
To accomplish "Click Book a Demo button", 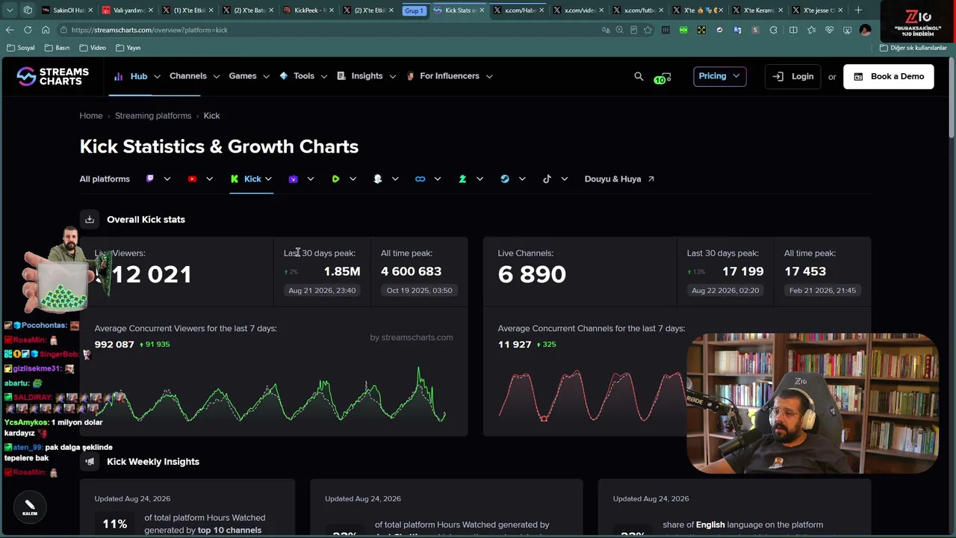I will click(x=889, y=76).
